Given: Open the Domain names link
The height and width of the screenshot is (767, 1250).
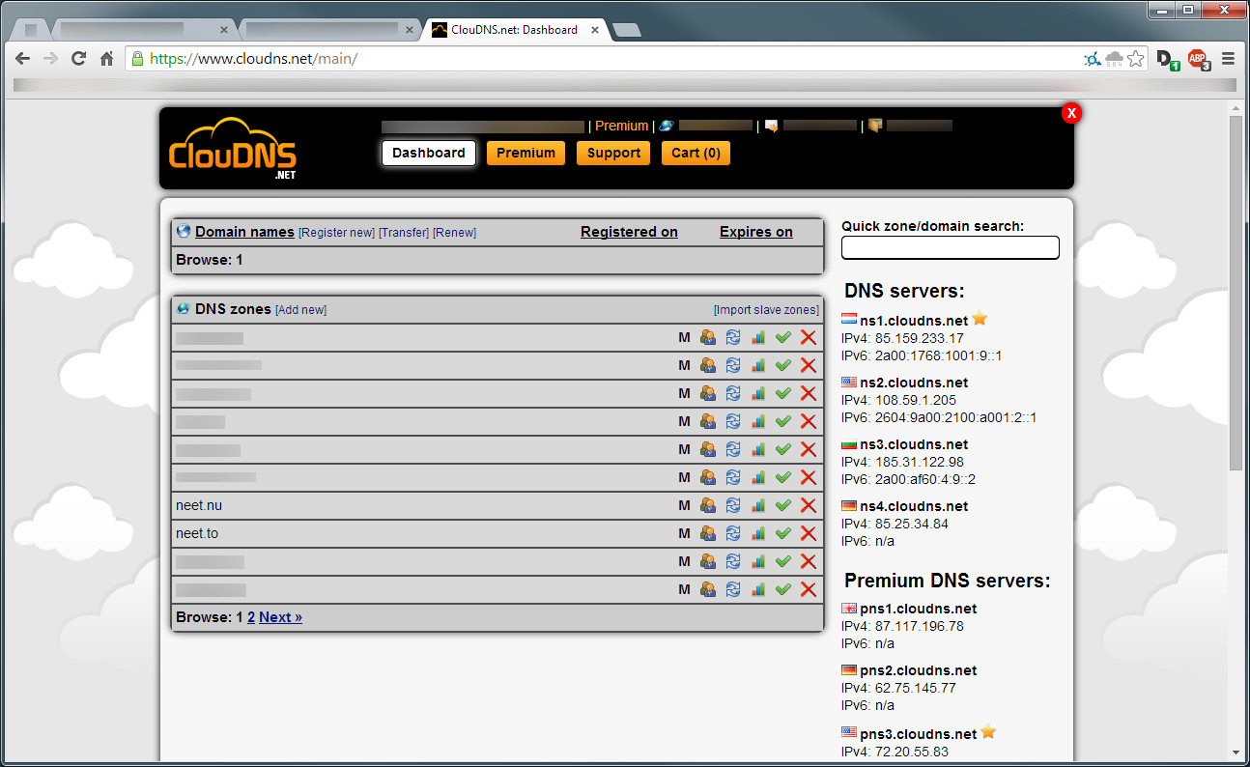Looking at the screenshot, I should click(x=244, y=232).
